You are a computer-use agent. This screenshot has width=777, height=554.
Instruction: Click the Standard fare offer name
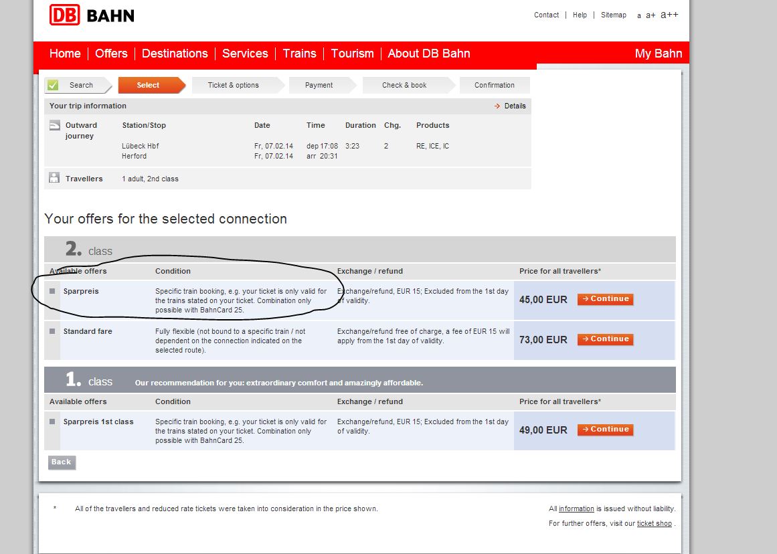pos(88,331)
